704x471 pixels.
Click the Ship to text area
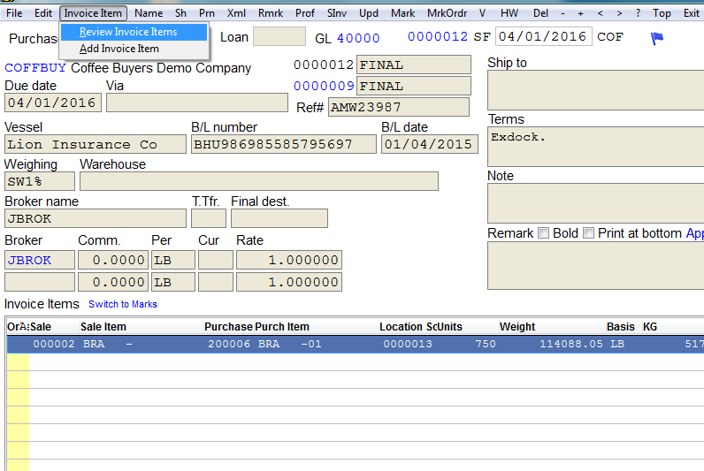(x=596, y=90)
